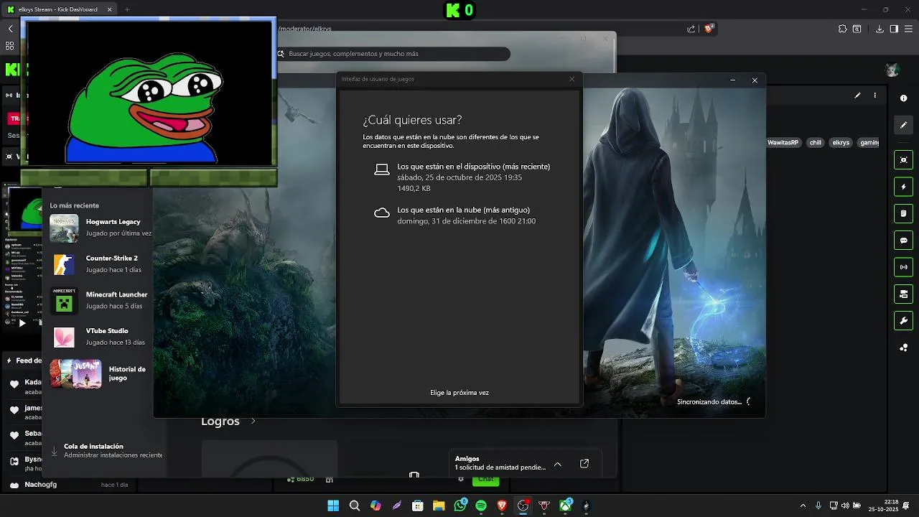The height and width of the screenshot is (517, 919).
Task: Open Windows taskbar search
Action: tap(354, 506)
